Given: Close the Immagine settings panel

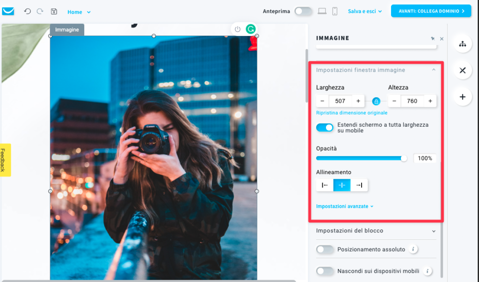Looking at the screenshot, I should tap(442, 39).
